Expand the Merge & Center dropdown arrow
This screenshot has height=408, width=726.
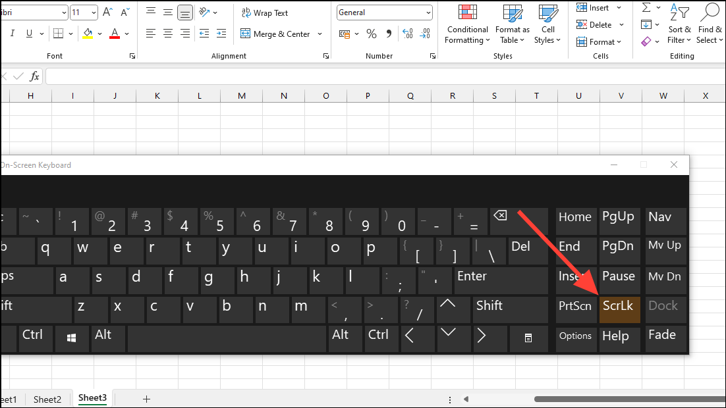(x=320, y=34)
